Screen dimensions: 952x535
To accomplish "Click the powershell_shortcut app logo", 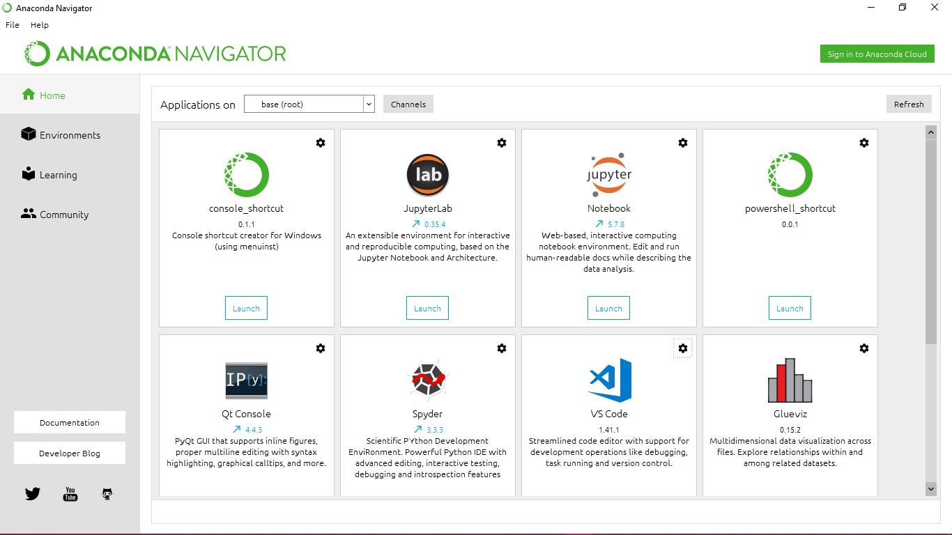I will point(790,175).
